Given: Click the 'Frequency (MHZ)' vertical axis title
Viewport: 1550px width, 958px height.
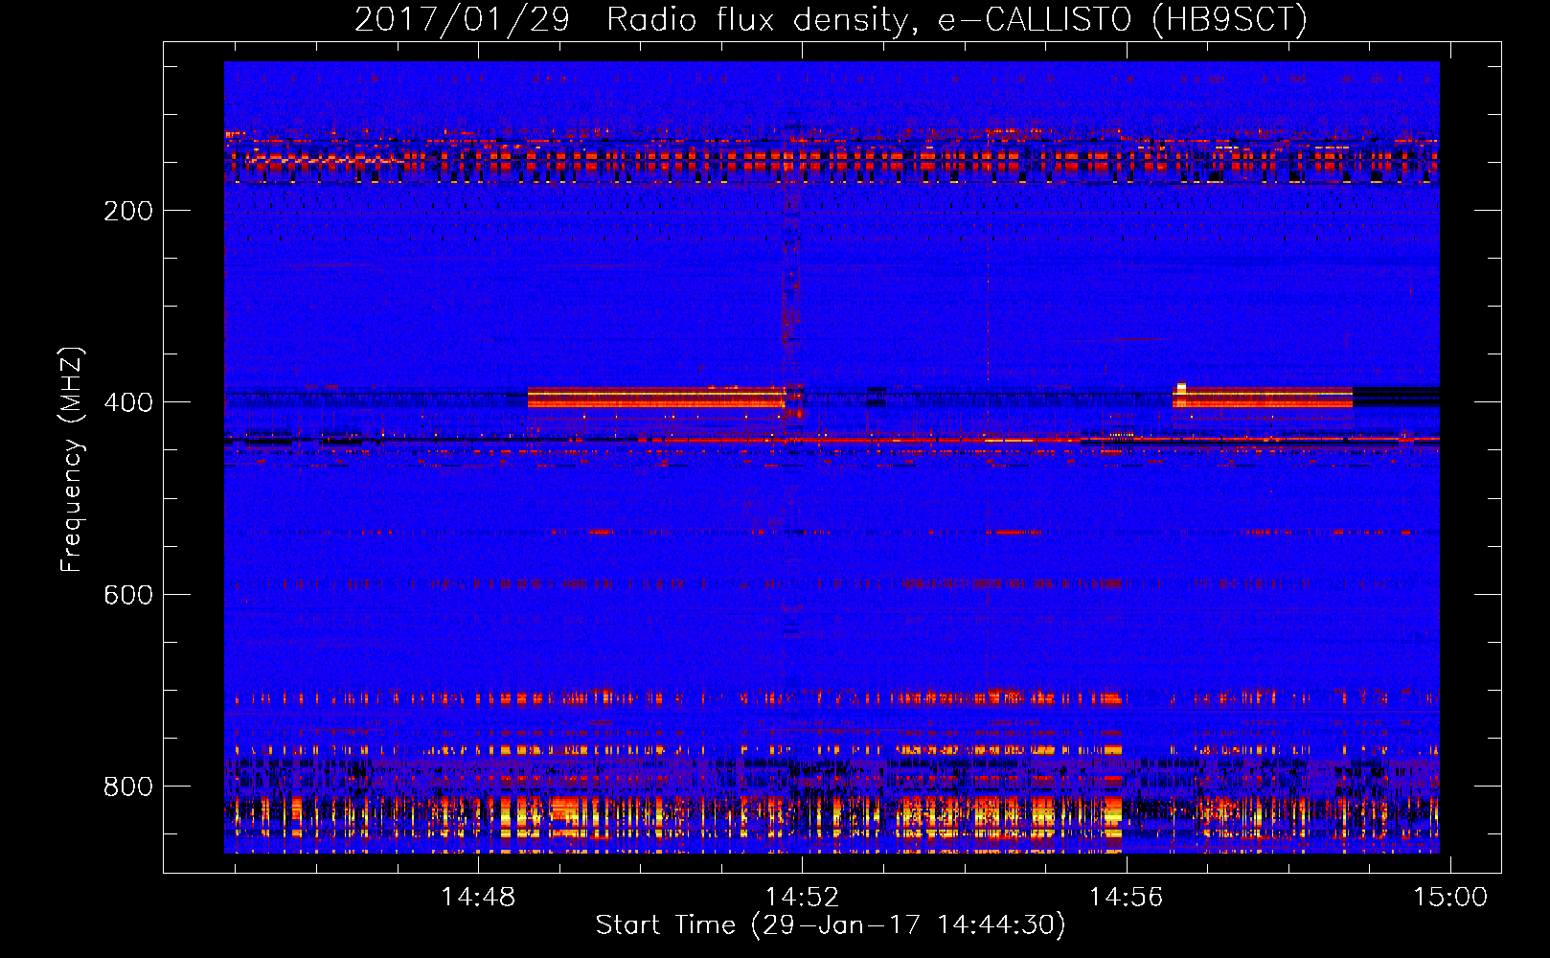Looking at the screenshot, I should 72,459.
